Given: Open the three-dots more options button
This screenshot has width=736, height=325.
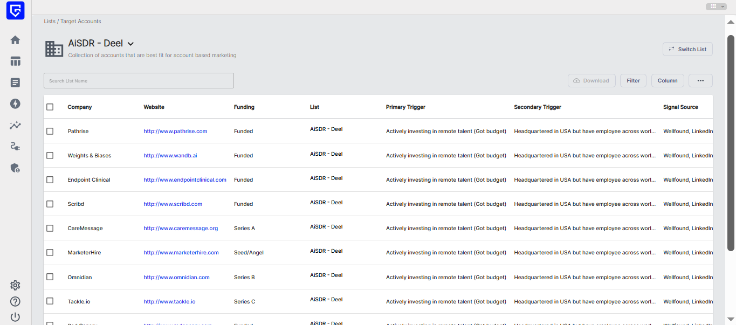Looking at the screenshot, I should click(700, 81).
